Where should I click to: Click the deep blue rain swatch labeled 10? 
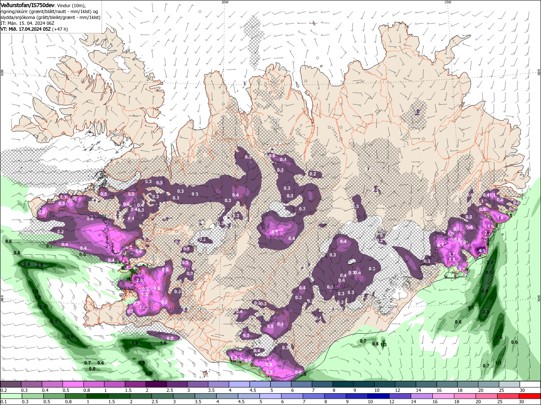378,396
